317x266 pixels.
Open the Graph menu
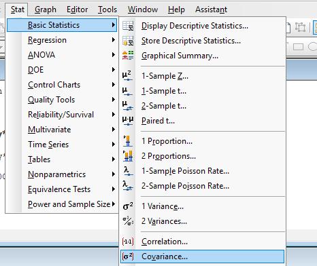pos(46,9)
